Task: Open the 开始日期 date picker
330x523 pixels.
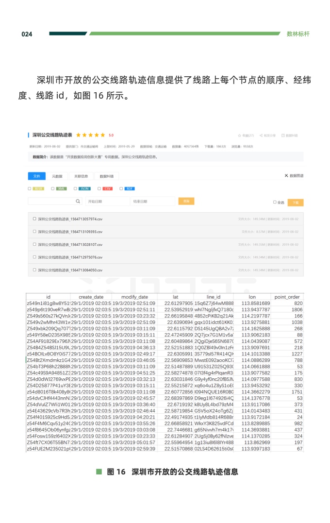Action: tap(106, 201)
